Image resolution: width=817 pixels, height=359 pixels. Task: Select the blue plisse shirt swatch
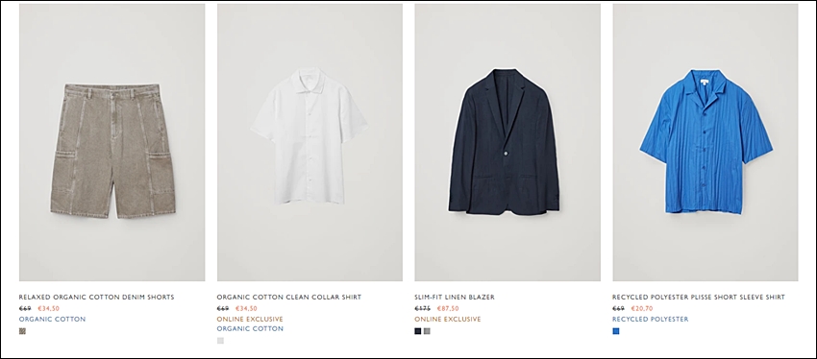click(x=616, y=331)
